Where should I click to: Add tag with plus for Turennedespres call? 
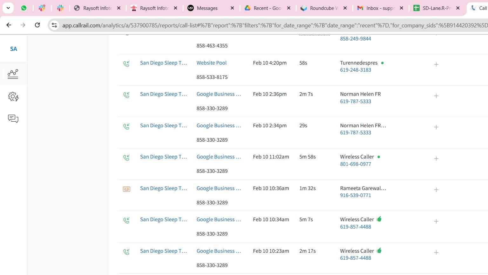[436, 64]
